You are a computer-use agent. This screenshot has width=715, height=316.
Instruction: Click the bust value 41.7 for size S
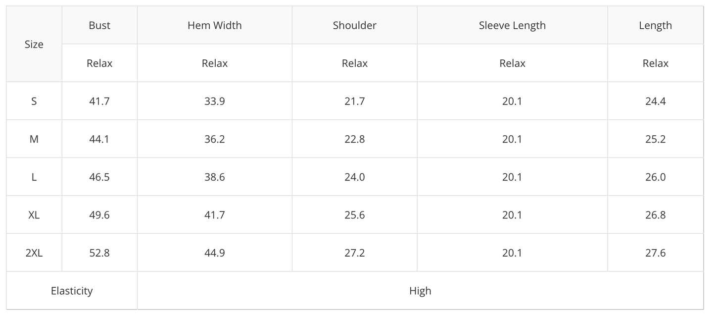click(99, 102)
